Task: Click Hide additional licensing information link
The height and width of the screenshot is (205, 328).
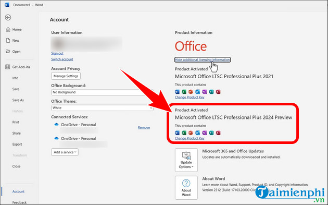Action: coord(203,60)
